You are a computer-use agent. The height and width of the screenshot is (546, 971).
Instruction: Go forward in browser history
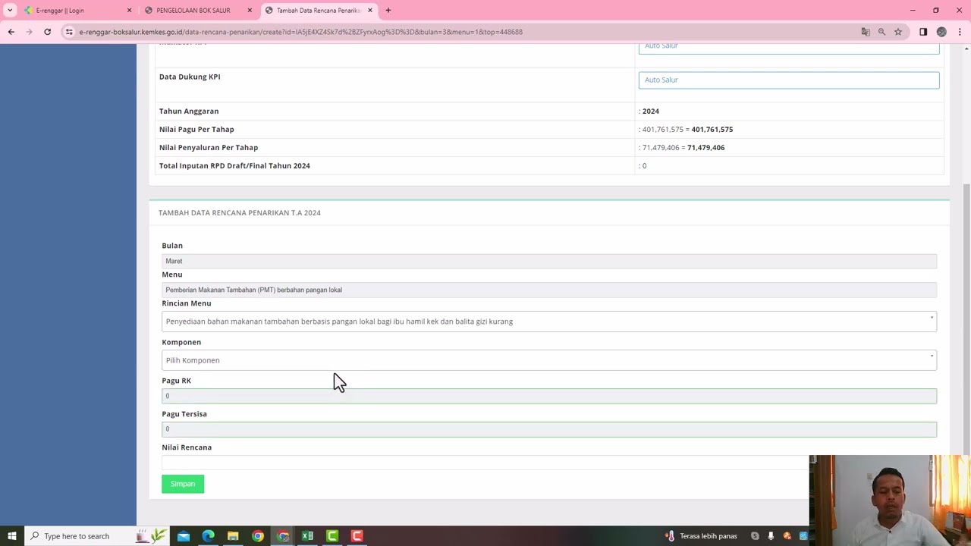click(30, 32)
